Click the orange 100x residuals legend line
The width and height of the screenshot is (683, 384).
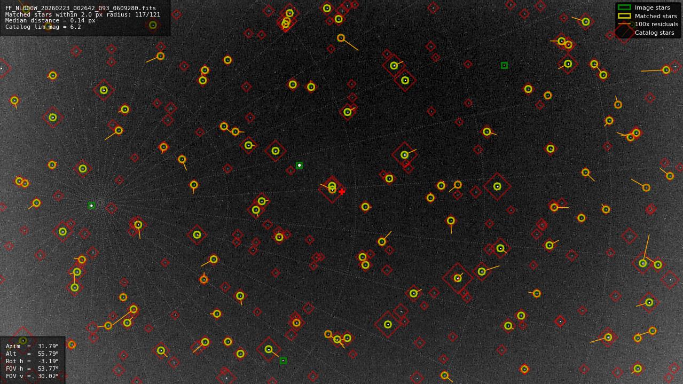click(x=624, y=24)
